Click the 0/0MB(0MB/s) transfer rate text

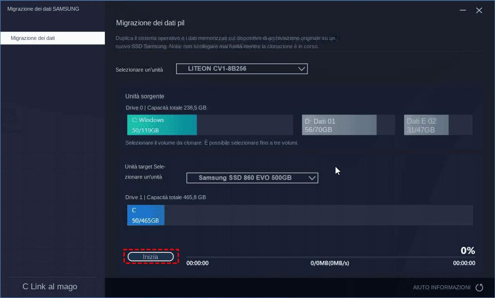tap(330, 263)
